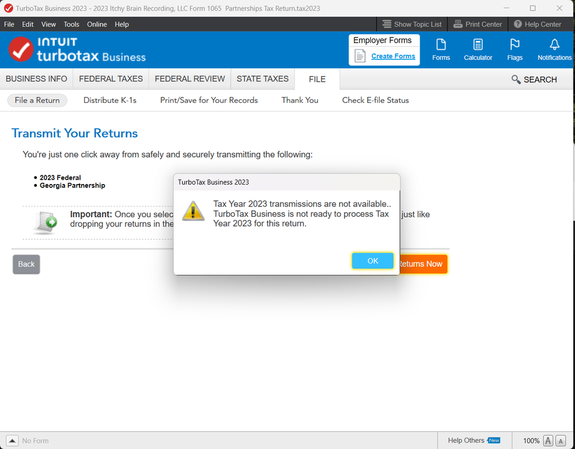575x449 pixels.
Task: Expand the No Form arrow button
Action: (13, 440)
